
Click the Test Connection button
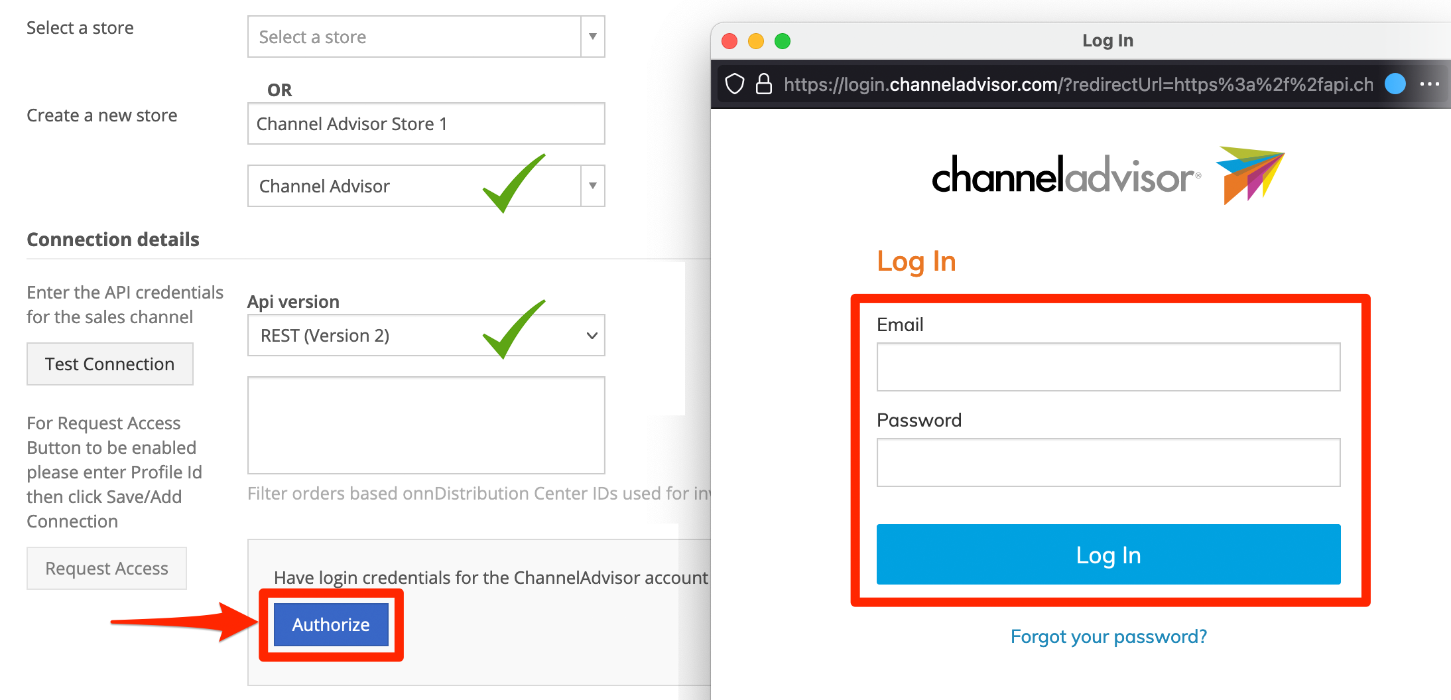click(x=110, y=364)
